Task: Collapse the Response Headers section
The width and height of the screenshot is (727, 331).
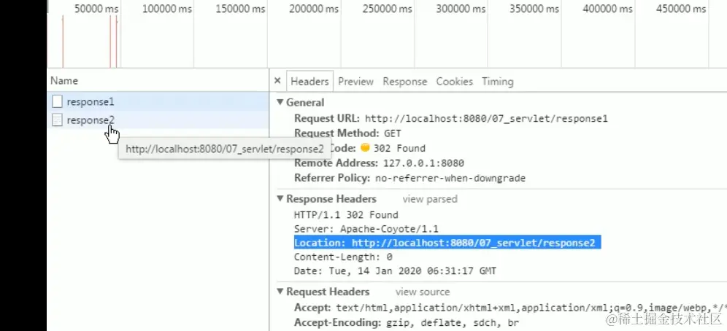Action: (x=280, y=199)
